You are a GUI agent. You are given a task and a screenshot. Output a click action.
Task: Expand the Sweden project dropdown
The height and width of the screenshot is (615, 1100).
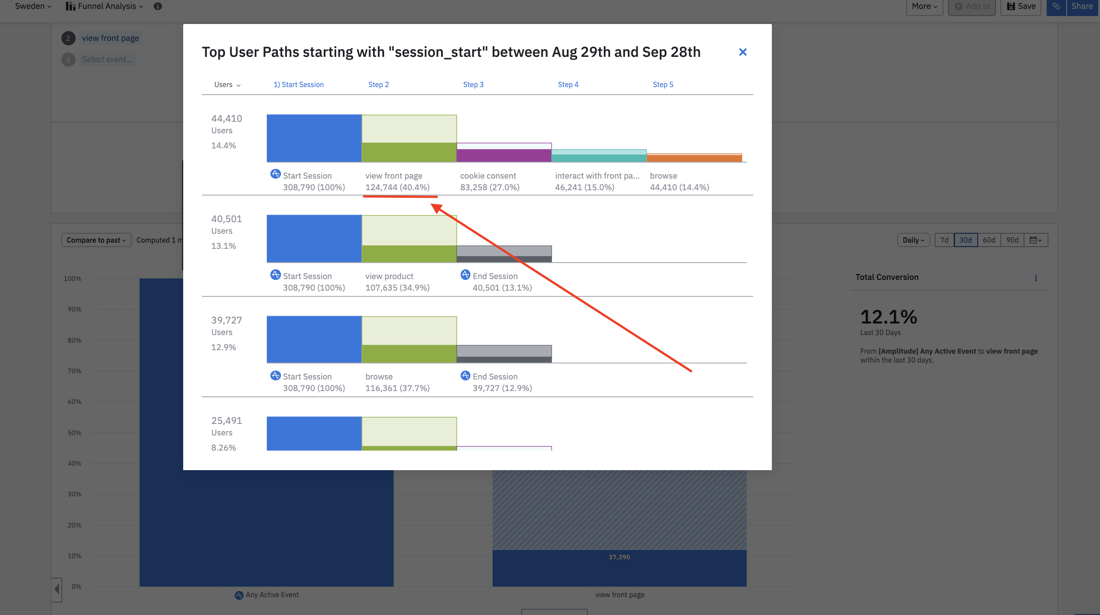[33, 6]
